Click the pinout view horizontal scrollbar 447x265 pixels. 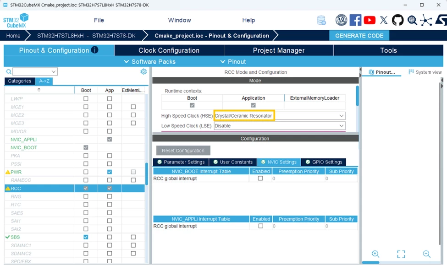tap(370, 262)
